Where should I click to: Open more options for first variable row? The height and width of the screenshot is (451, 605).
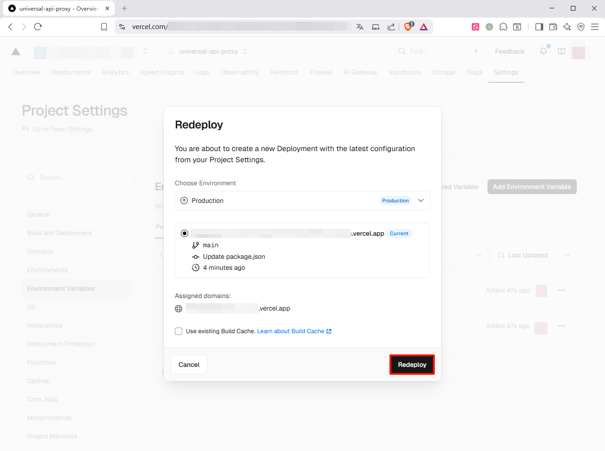point(562,290)
